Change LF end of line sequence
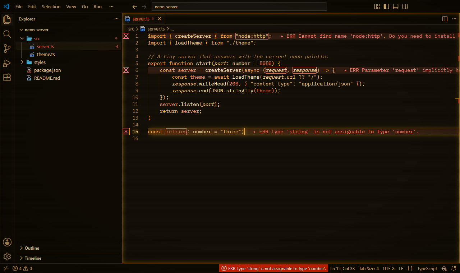The width and height of the screenshot is (460, 273). [401, 268]
